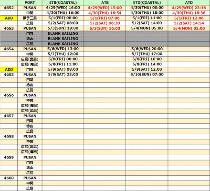This screenshot has height=191, width=210.
Task: Click voyage number 4660 cell
Action: pyautogui.click(x=9, y=178)
